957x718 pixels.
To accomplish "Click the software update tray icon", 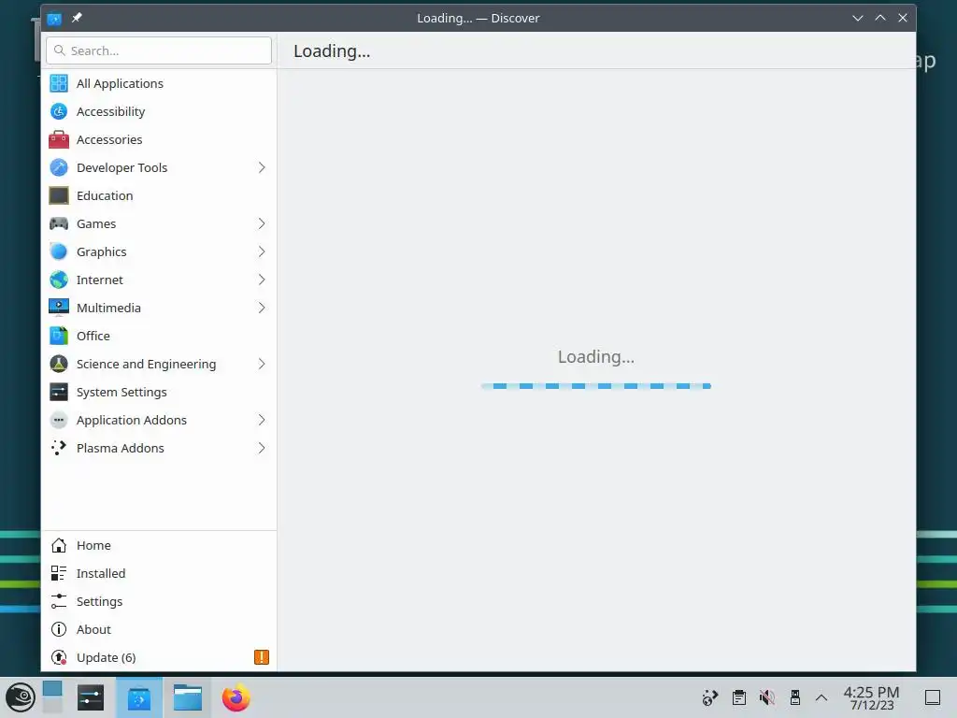I will (710, 697).
